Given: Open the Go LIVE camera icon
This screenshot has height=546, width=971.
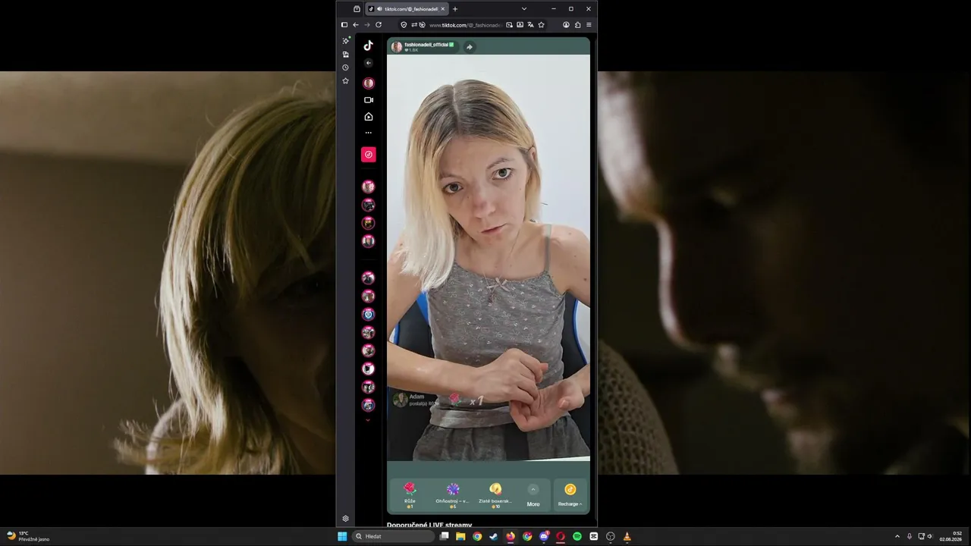Looking at the screenshot, I should coord(369,100).
